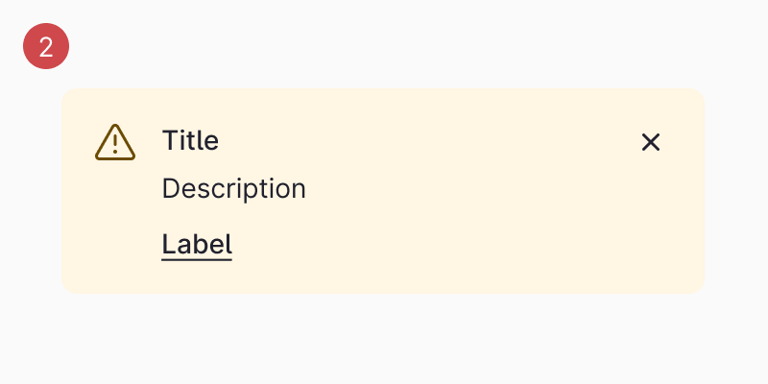768x384 pixels.
Task: Click the warning triangle icon
Action: point(115,142)
